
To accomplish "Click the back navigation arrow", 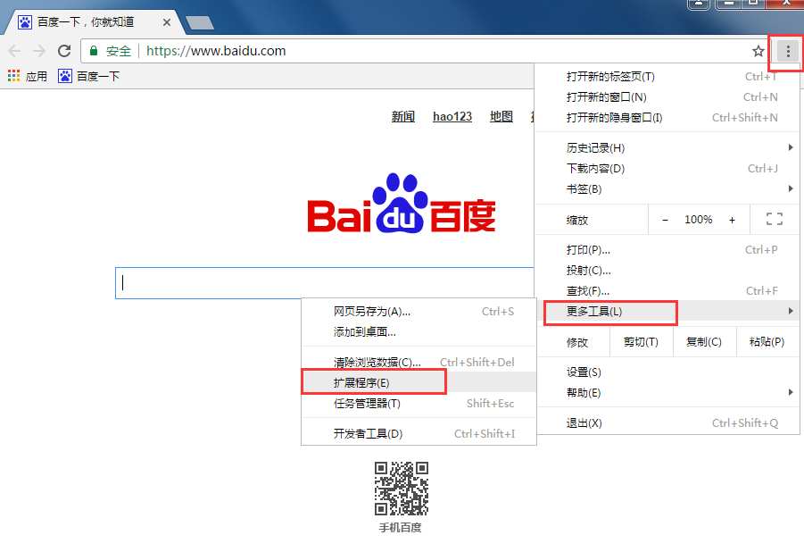I will 13,51.
